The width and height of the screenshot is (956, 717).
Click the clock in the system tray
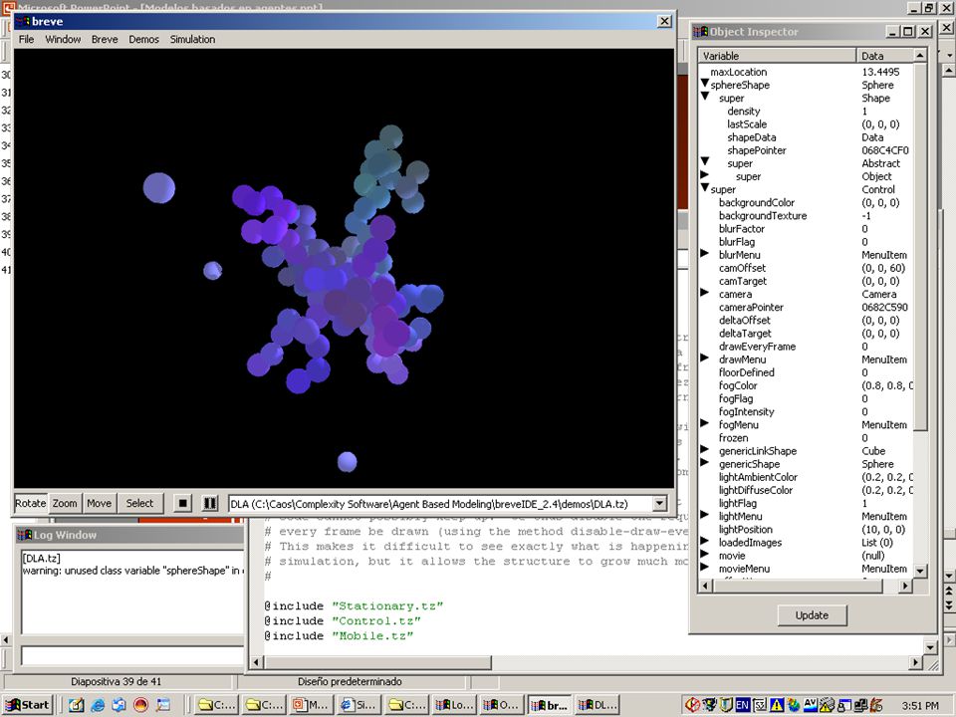(x=920, y=705)
